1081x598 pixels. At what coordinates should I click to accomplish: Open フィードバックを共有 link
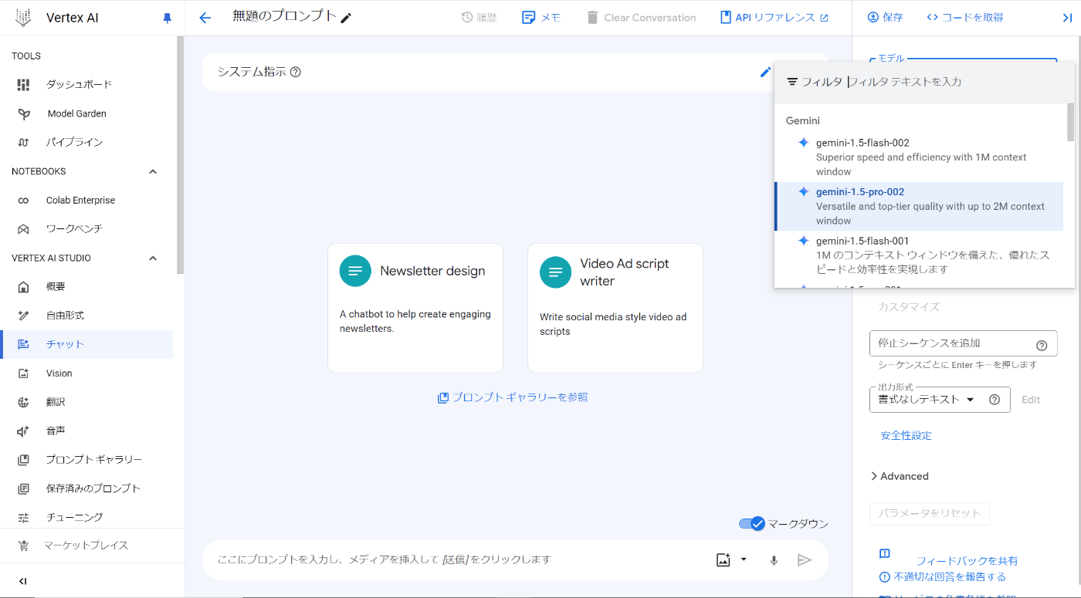[x=967, y=561]
